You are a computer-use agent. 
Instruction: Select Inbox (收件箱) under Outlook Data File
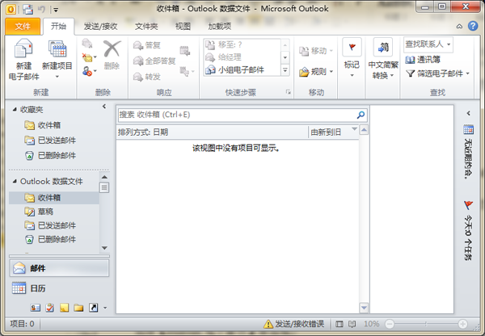tap(54, 198)
